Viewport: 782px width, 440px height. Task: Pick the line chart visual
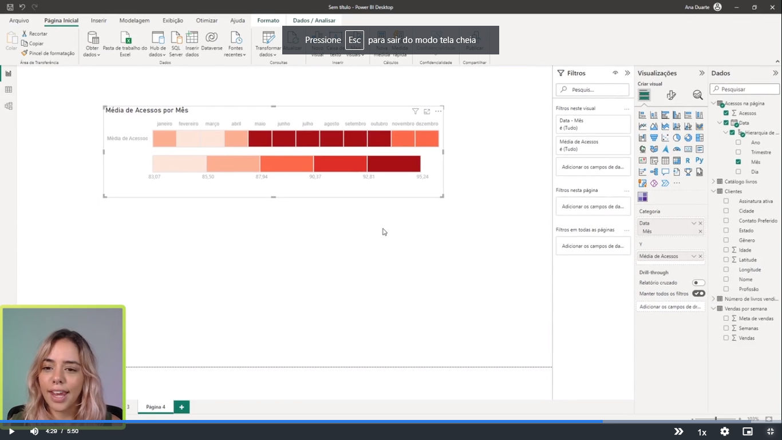642,127
